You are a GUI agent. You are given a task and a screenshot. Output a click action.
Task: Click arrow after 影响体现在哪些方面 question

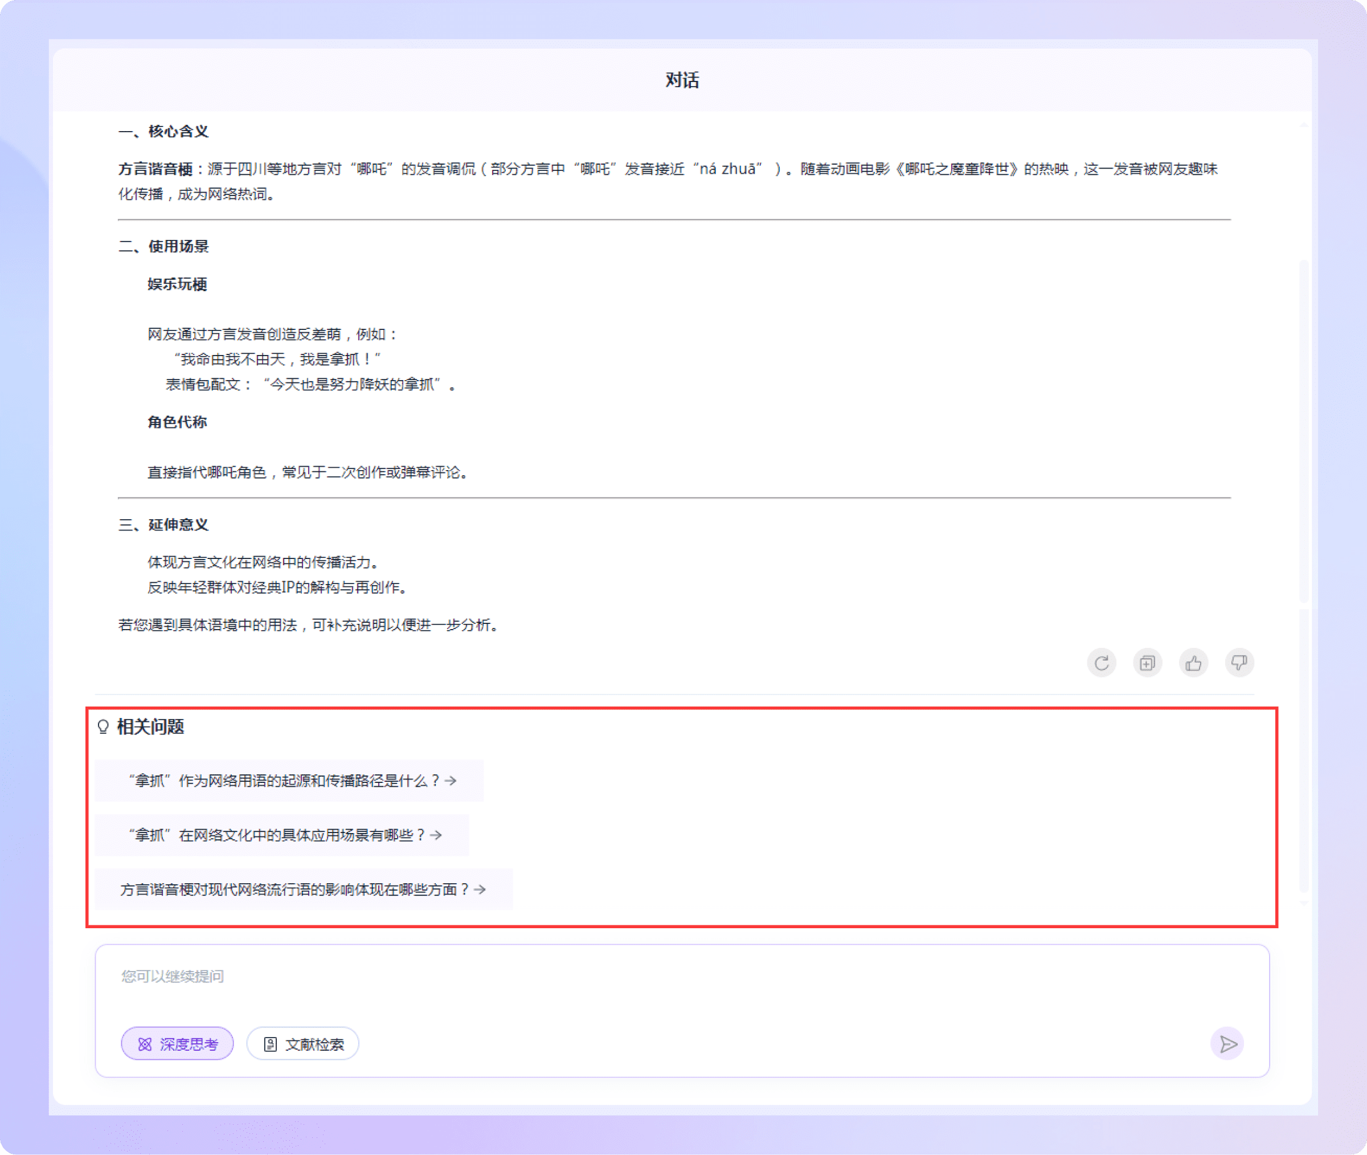(x=480, y=889)
